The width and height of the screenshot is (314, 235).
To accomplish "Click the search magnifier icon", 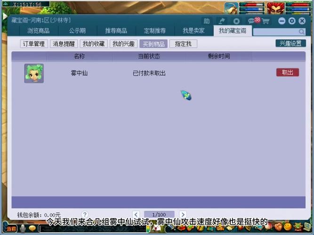I will point(301,31).
